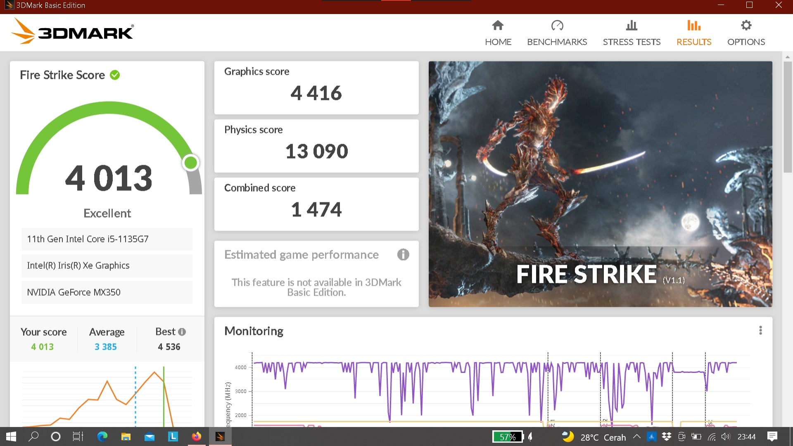Open the STRESS TESTS section
This screenshot has height=446, width=793.
point(632,33)
